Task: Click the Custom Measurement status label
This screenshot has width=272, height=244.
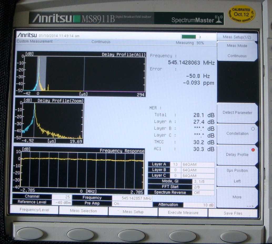Action: (x=34, y=41)
